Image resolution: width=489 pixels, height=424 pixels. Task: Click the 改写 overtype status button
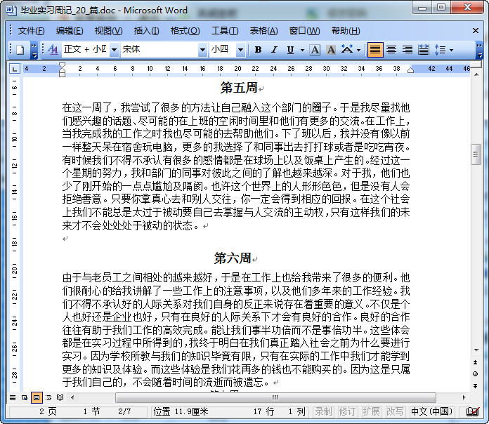395,411
